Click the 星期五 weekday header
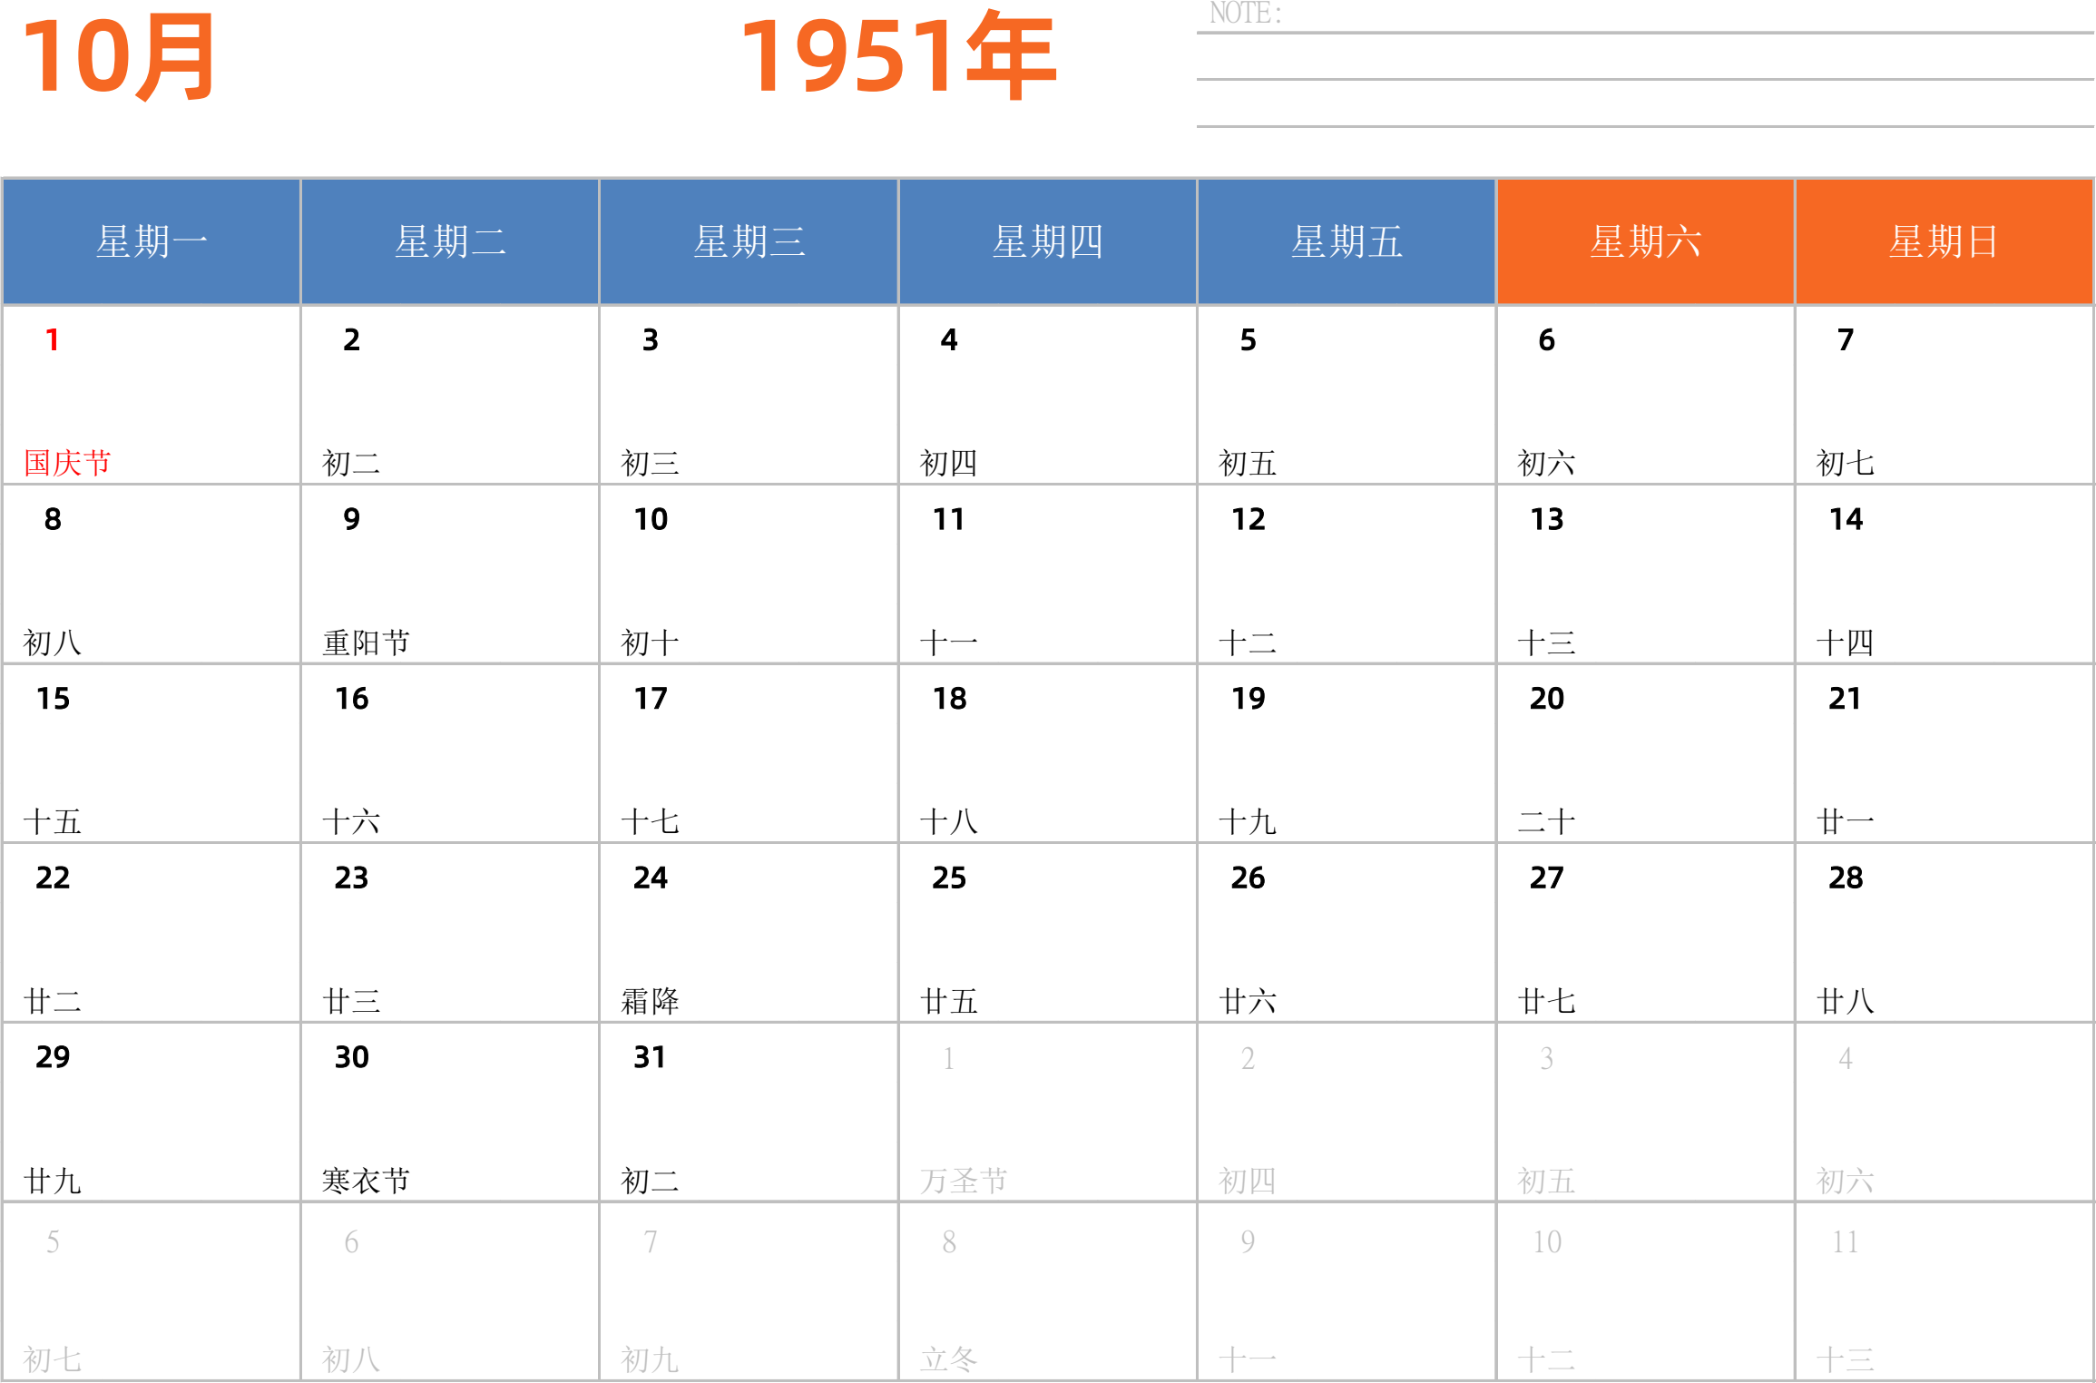Screen dimensions: 2096x1383 (x=1347, y=242)
